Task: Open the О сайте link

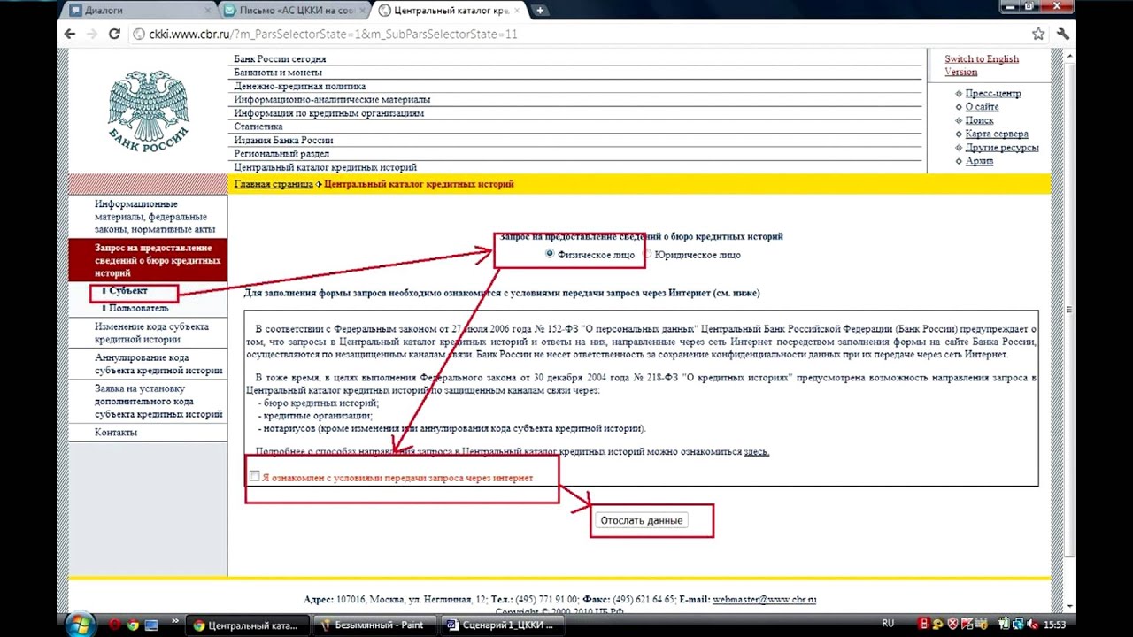Action: coord(982,107)
